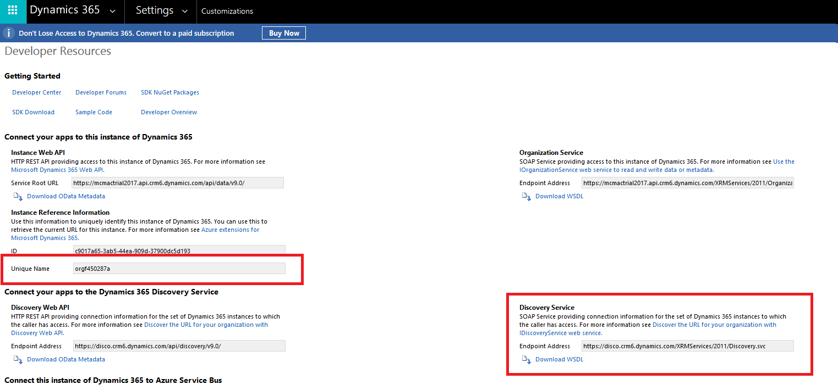
Task: Click download icon under Instance Web API
Action: pyautogui.click(x=18, y=197)
